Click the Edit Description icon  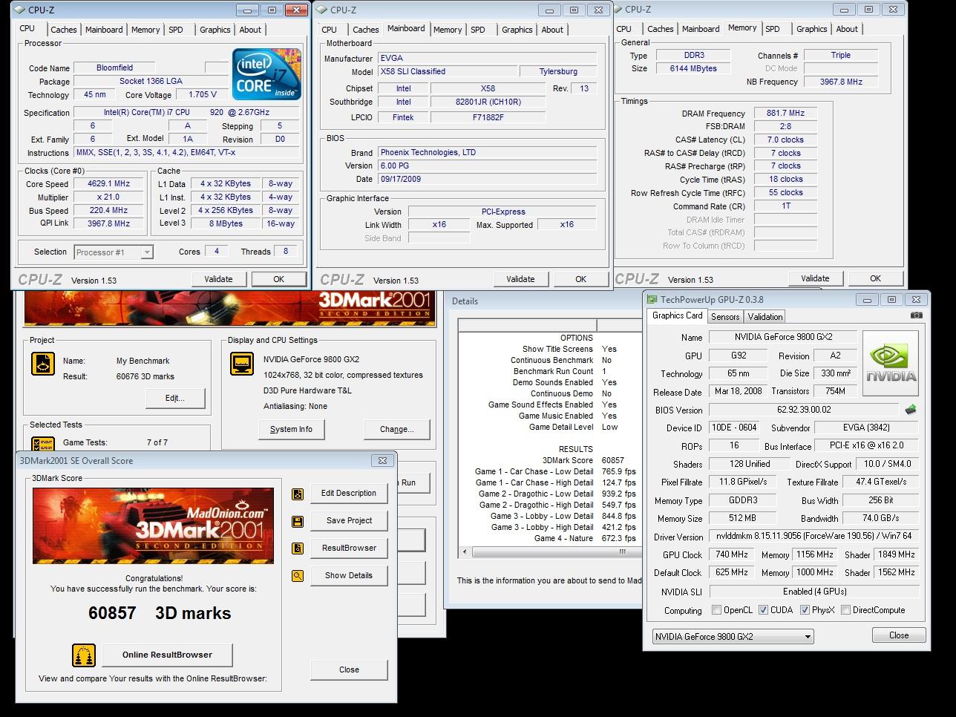coord(298,494)
